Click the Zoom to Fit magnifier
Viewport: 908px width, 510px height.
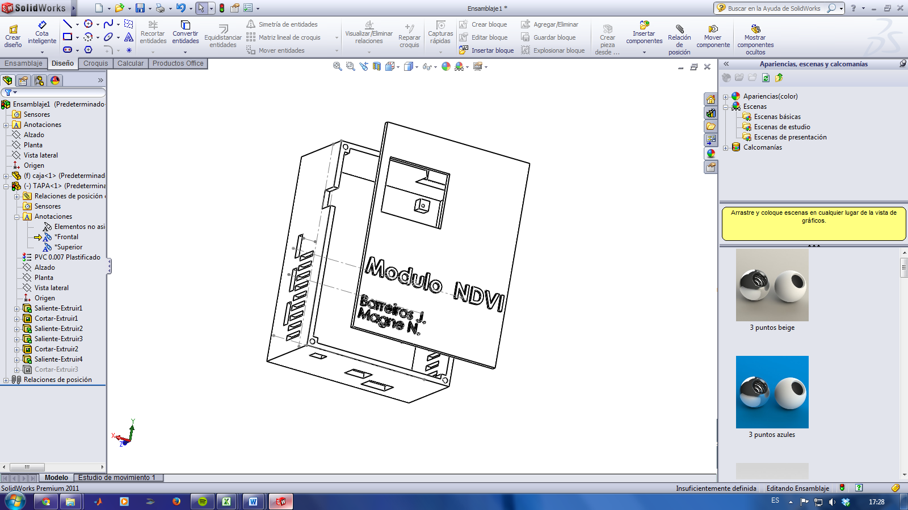[338, 66]
